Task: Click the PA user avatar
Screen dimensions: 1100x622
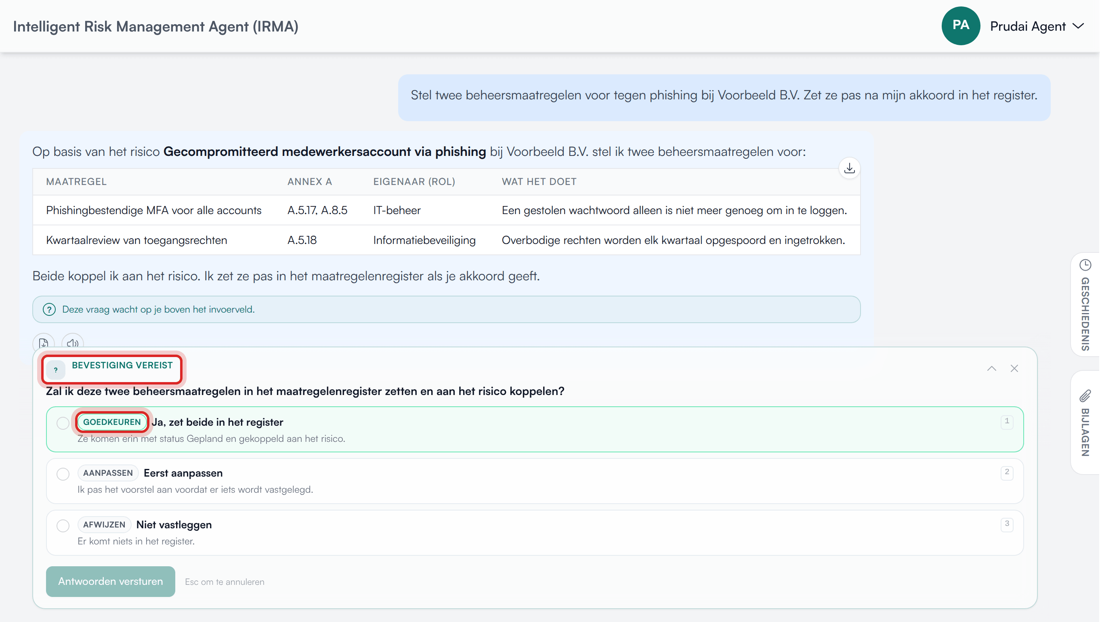Action: (961, 25)
